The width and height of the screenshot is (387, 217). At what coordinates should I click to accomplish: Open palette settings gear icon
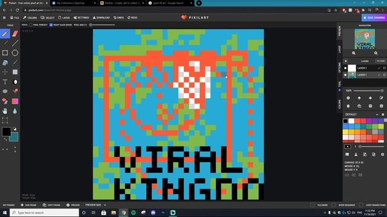(383, 115)
